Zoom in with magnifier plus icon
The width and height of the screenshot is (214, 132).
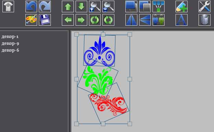[x=95, y=6]
